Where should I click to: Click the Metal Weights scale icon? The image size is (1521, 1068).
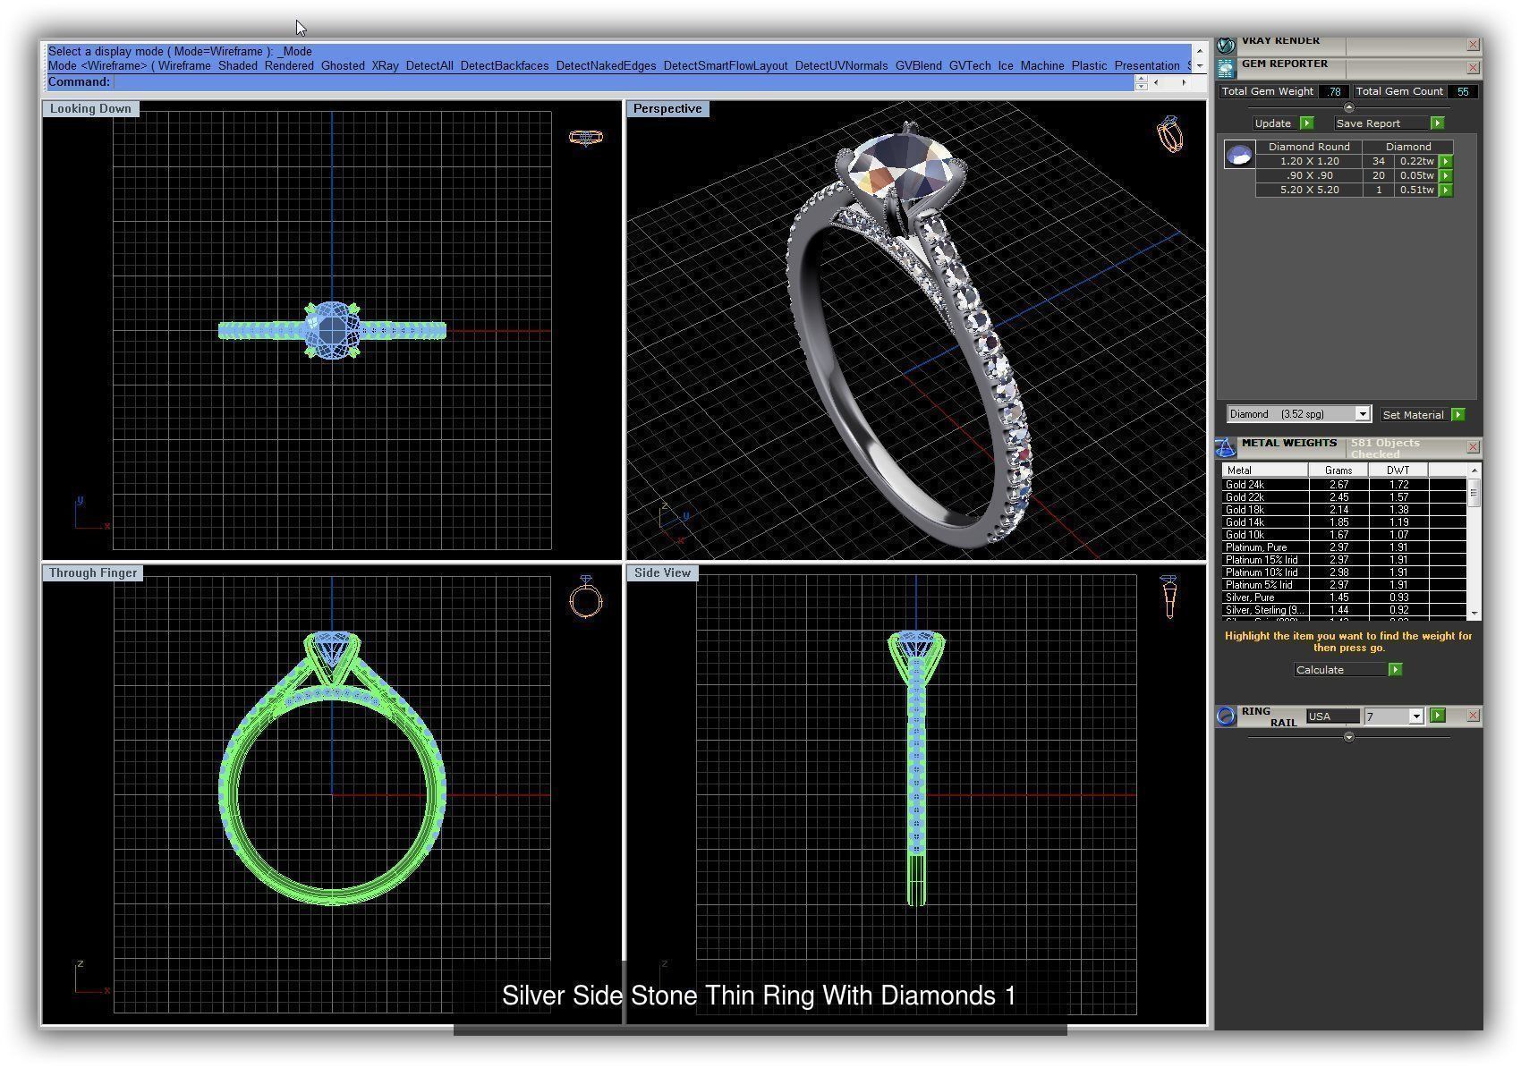point(1226,447)
